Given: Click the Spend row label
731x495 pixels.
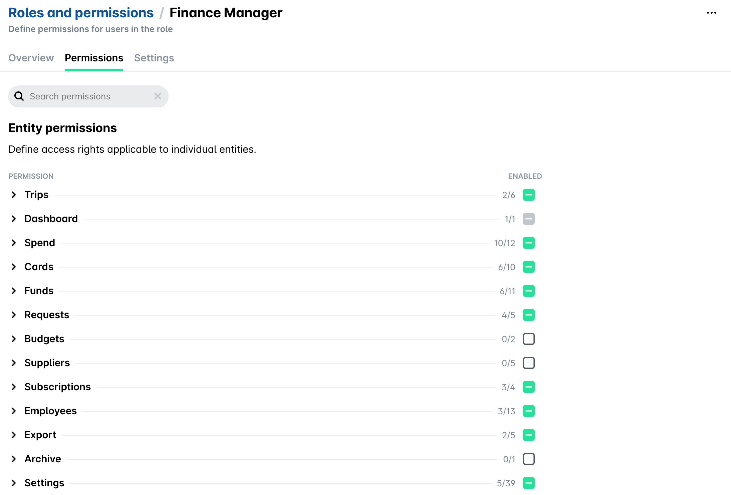Looking at the screenshot, I should (x=40, y=243).
